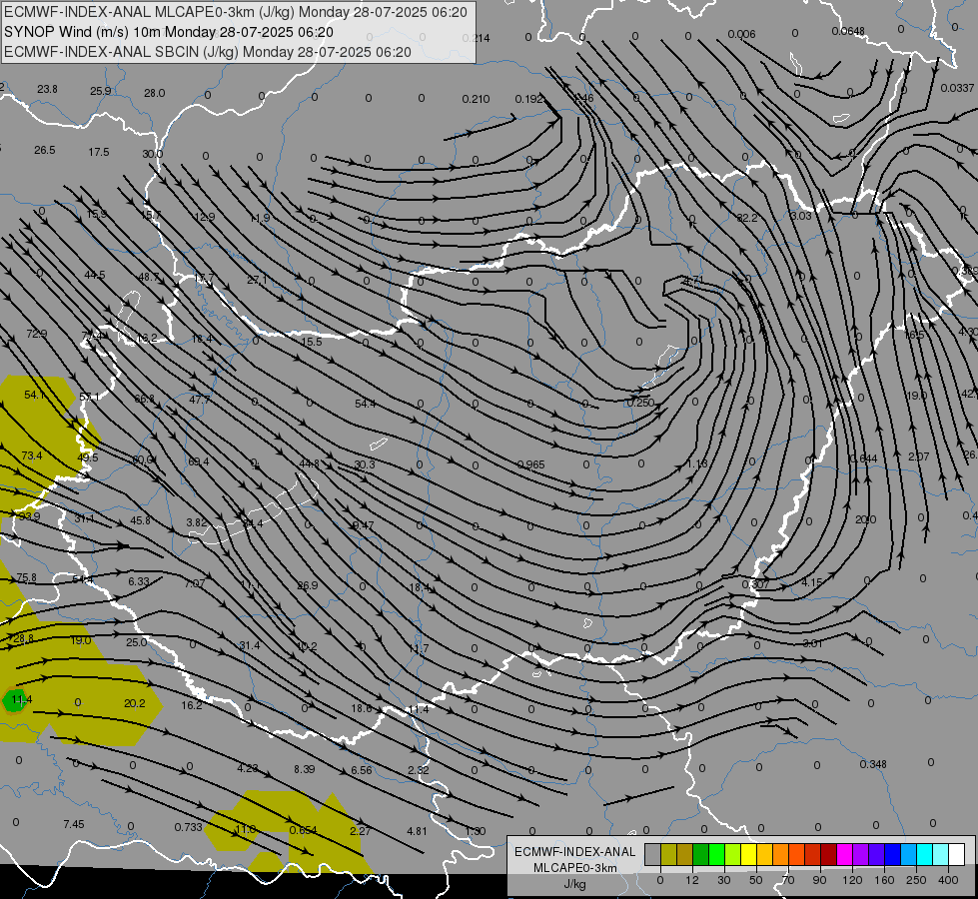Viewport: 978px width, 899px height.
Task: Pick the bright yellow legend swatch
Action: pos(748,854)
